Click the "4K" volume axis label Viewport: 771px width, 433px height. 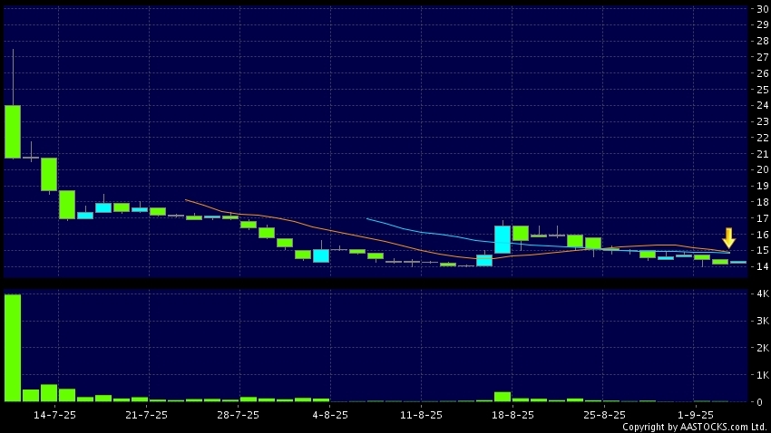763,293
